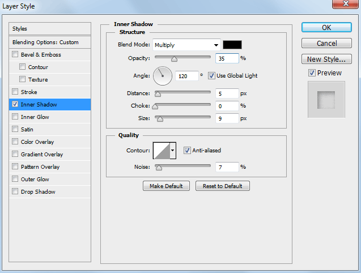Enable the Outer Glow checkbox
Viewport: 361px width, 273px height.
tap(15, 178)
